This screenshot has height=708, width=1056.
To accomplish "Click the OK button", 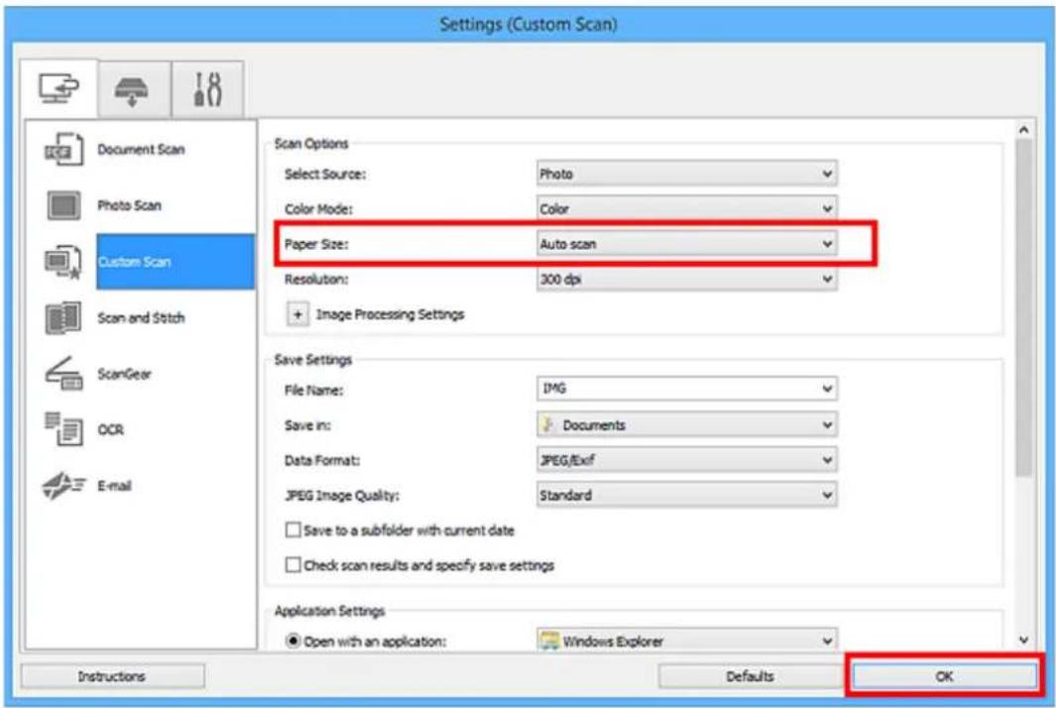I will click(x=944, y=676).
